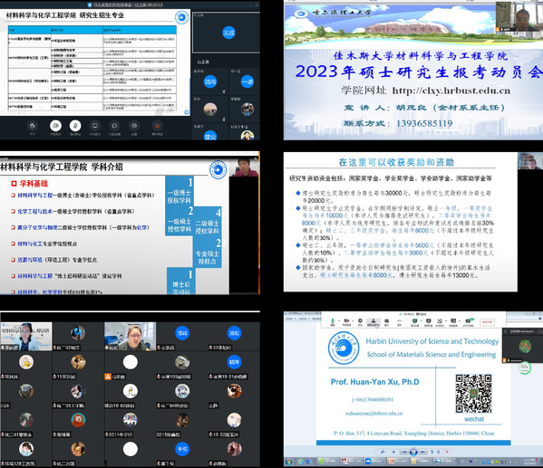The image size is (543, 468).
Task: Click the magnifier zoom control in Photo Viewer
Action: pyautogui.click(x=383, y=452)
